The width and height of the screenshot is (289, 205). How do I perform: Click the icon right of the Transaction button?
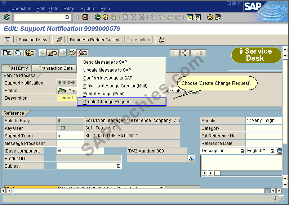tap(161, 40)
